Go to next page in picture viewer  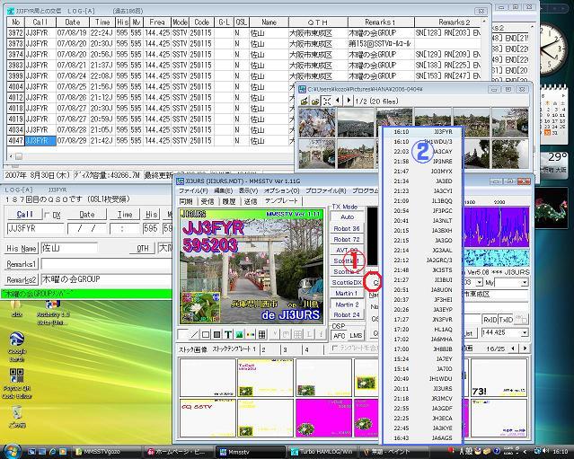click(349, 101)
